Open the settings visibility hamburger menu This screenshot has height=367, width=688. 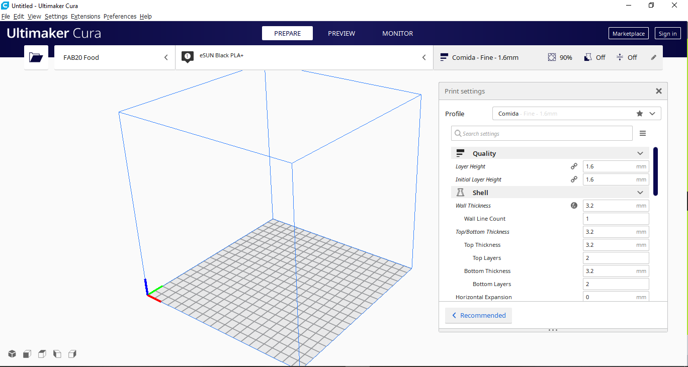tap(643, 133)
